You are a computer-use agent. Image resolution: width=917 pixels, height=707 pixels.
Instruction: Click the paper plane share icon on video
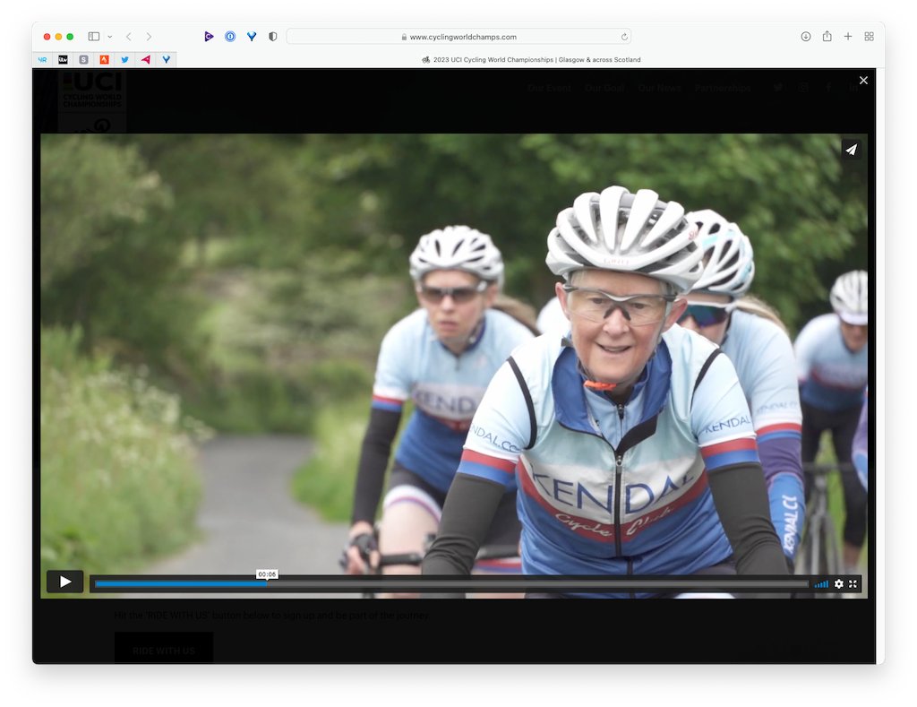(x=851, y=150)
